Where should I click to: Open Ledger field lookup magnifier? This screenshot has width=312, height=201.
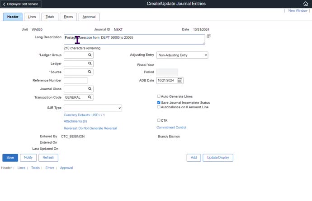[90, 64]
